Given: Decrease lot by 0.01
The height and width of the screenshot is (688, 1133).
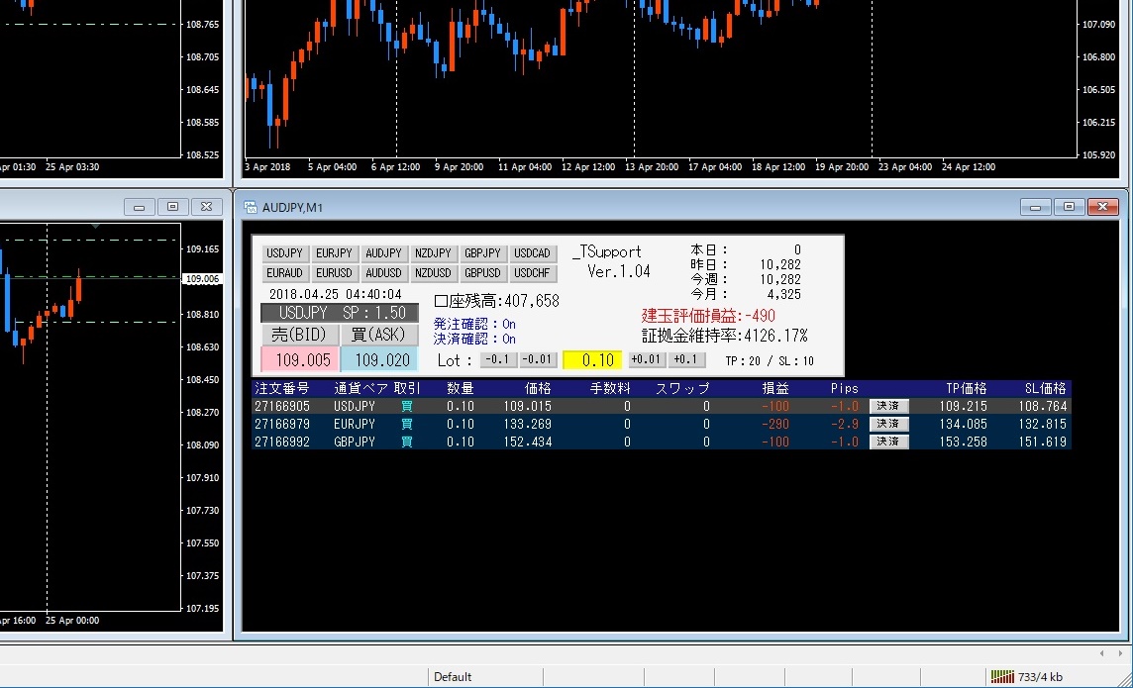Looking at the screenshot, I should (537, 359).
